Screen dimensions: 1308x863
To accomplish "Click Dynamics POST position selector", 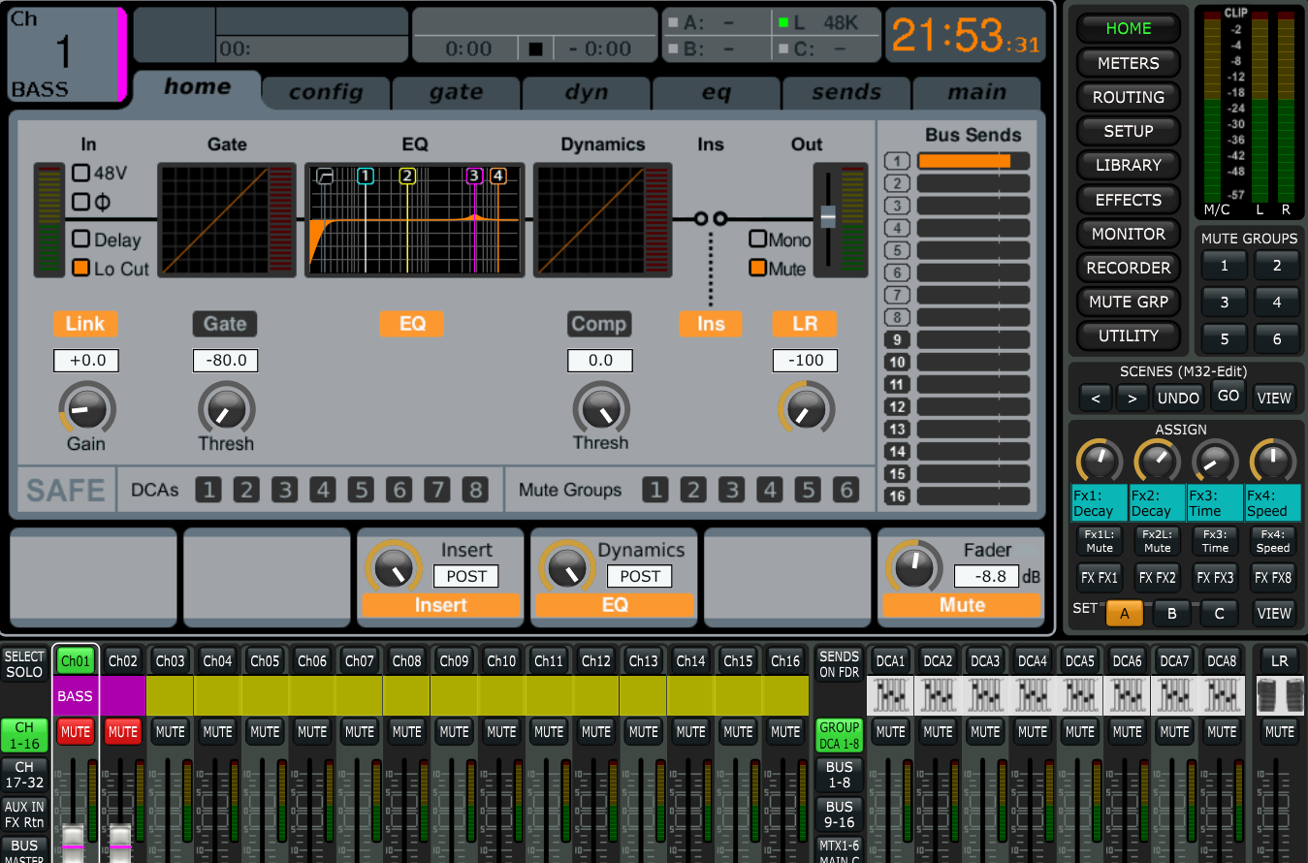I will point(640,576).
